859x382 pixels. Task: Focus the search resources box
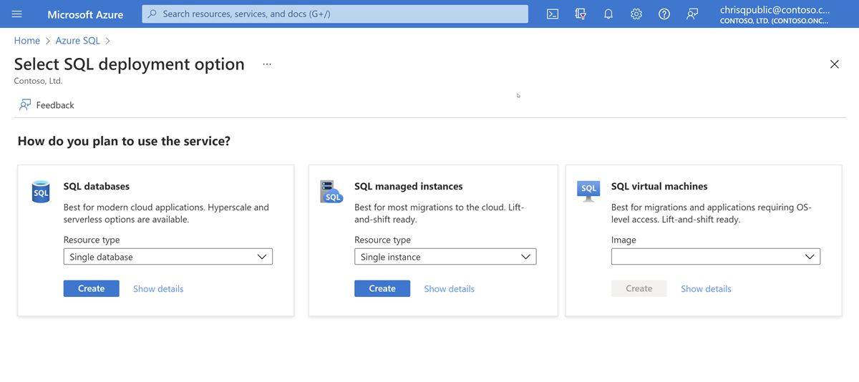(x=335, y=14)
